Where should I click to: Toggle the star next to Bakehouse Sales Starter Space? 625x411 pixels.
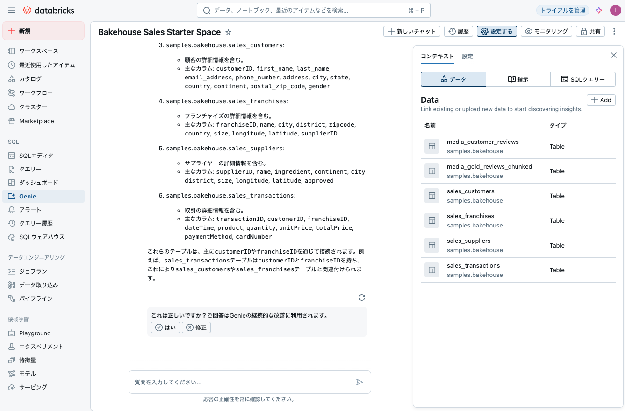[x=228, y=32]
